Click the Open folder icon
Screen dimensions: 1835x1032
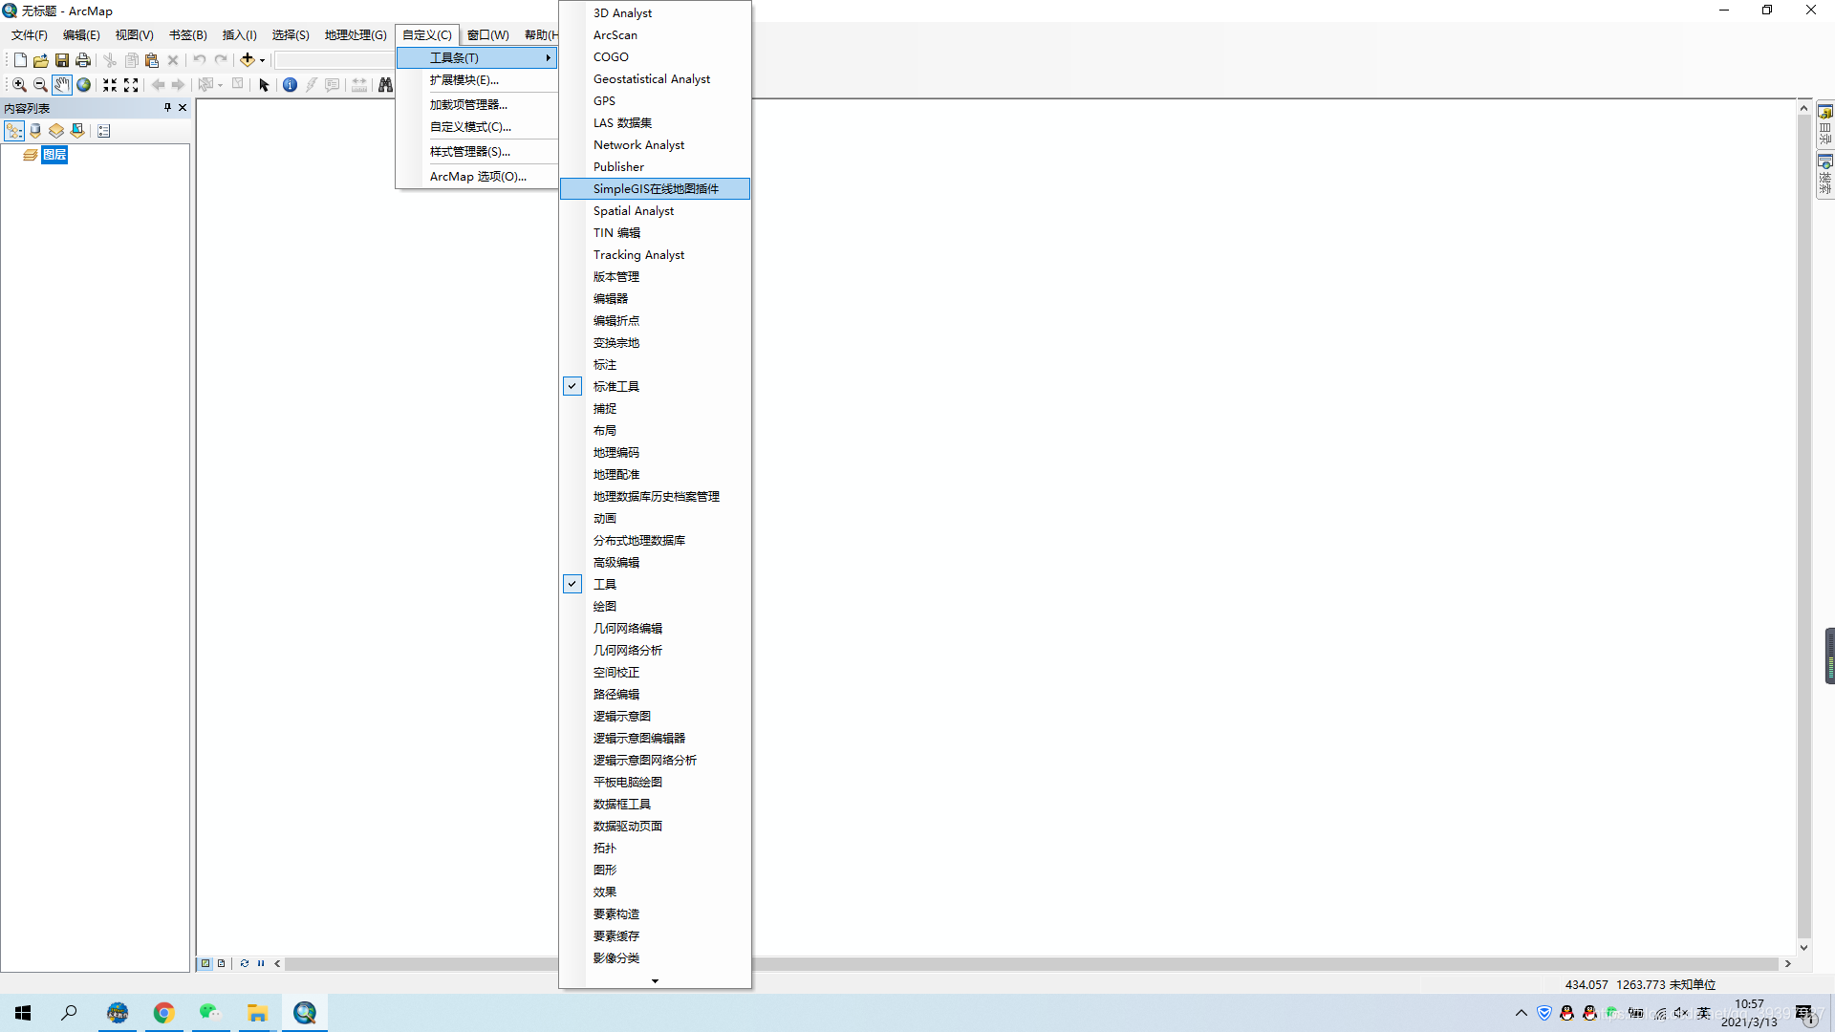pos(41,60)
